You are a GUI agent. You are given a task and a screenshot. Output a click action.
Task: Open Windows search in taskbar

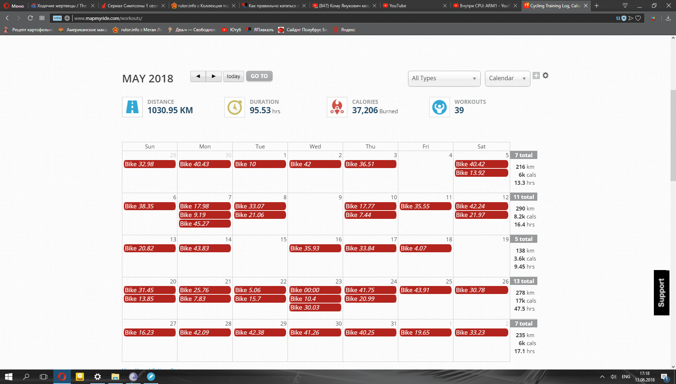tap(26, 377)
